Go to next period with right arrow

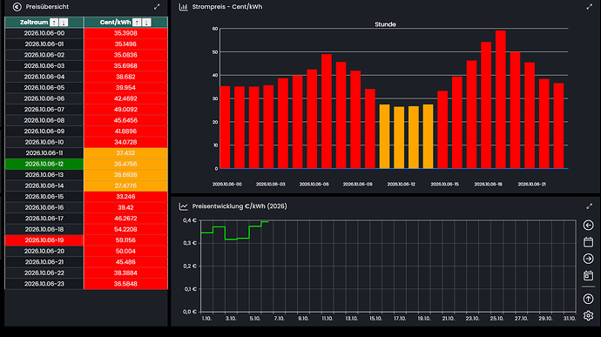pos(588,259)
